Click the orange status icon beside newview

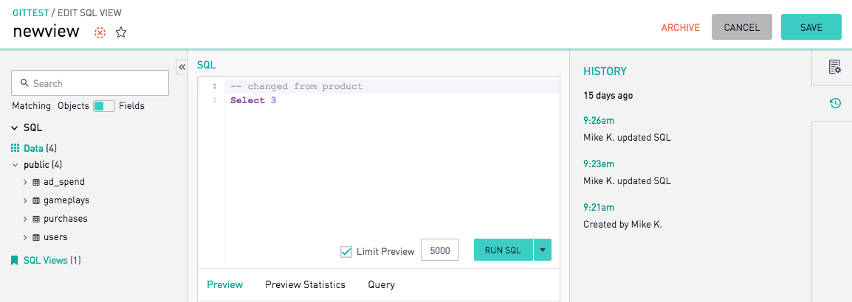[x=100, y=33]
